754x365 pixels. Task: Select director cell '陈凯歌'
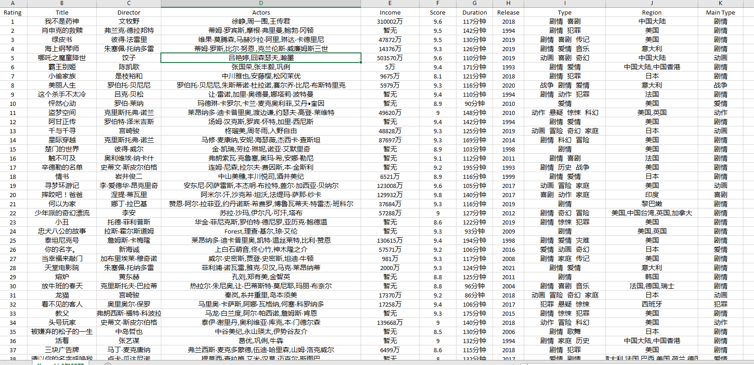(129, 67)
